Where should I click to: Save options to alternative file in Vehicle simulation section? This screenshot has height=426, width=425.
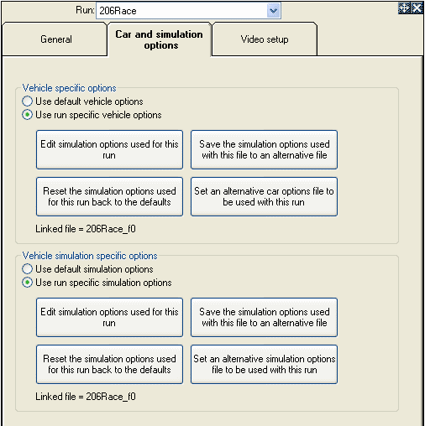[x=264, y=317]
